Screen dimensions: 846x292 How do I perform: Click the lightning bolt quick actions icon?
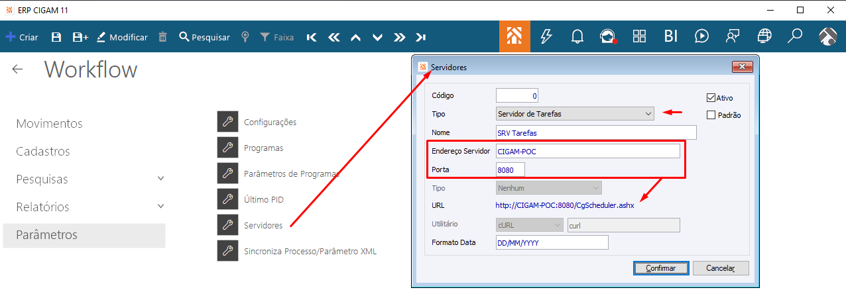pos(546,36)
